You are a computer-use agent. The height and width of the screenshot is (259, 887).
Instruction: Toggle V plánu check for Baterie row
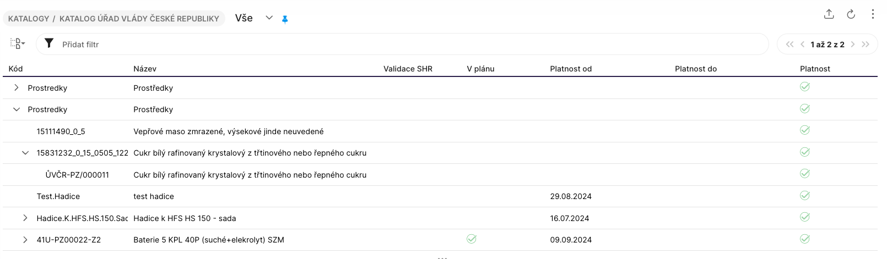coord(472,239)
